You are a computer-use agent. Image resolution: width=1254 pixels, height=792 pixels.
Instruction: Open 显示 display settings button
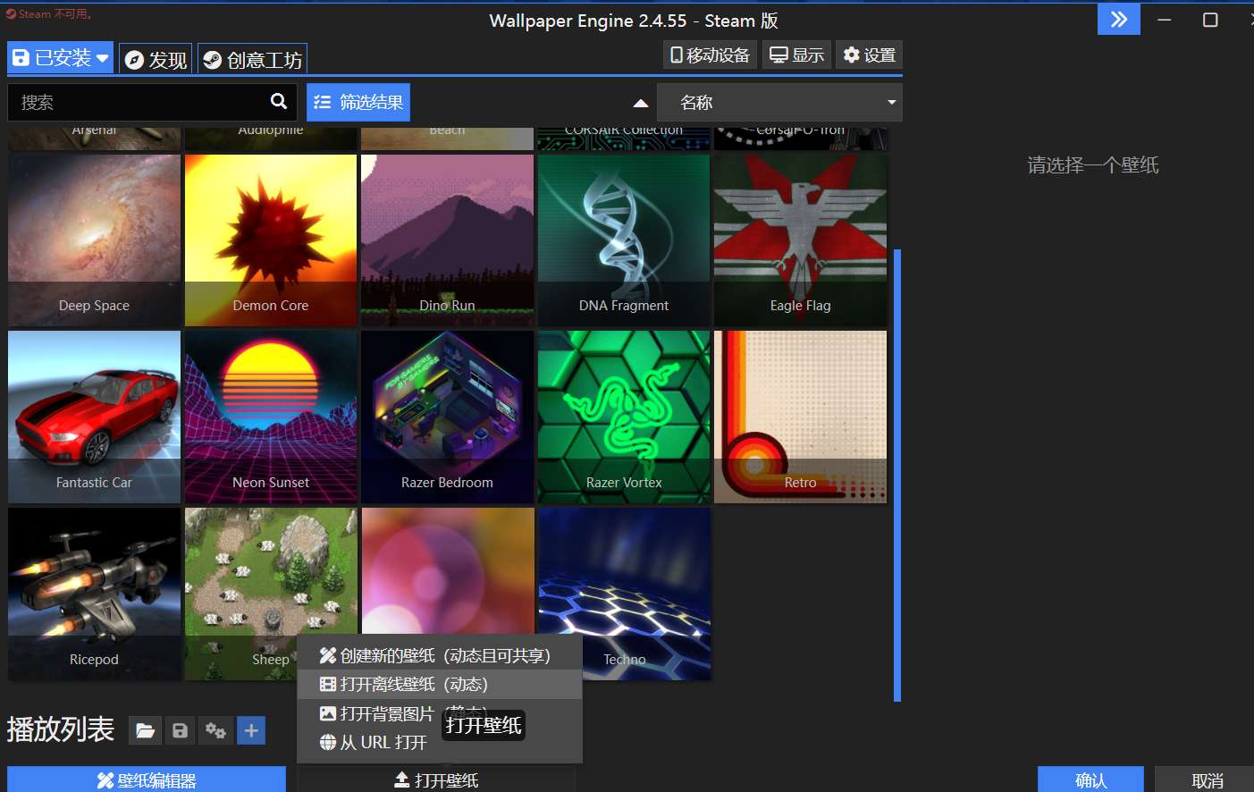(x=797, y=55)
